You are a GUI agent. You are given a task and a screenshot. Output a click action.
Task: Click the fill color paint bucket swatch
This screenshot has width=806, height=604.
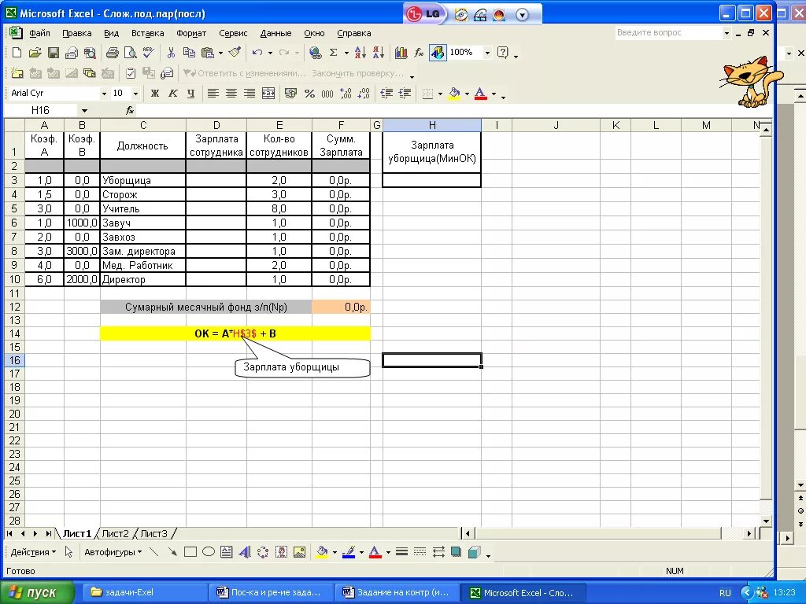pyautogui.click(x=454, y=93)
